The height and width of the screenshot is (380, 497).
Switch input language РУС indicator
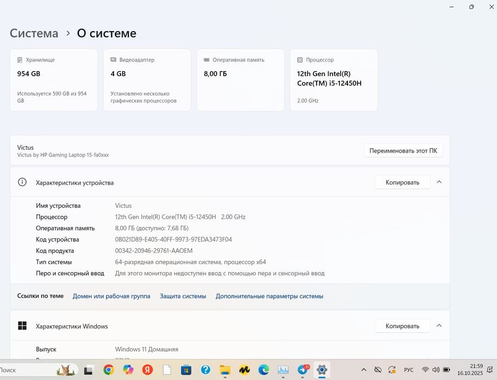click(408, 370)
